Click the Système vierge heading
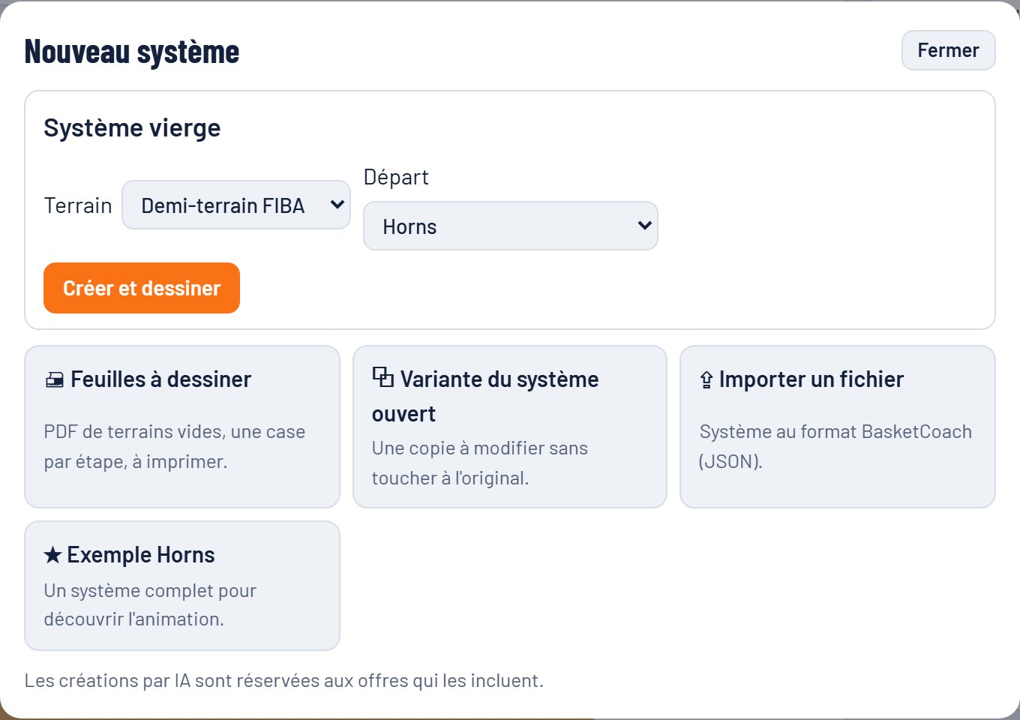 pyautogui.click(x=132, y=127)
